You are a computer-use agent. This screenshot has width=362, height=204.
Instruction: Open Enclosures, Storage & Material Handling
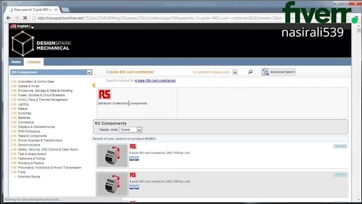coord(45,91)
